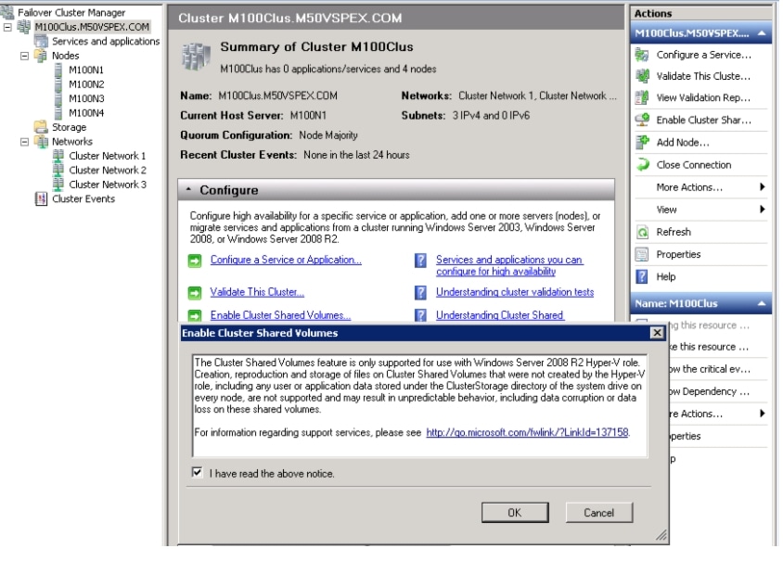This screenshot has height=574, width=783.
Task: Click the Storage folder icon
Action: click(x=41, y=127)
